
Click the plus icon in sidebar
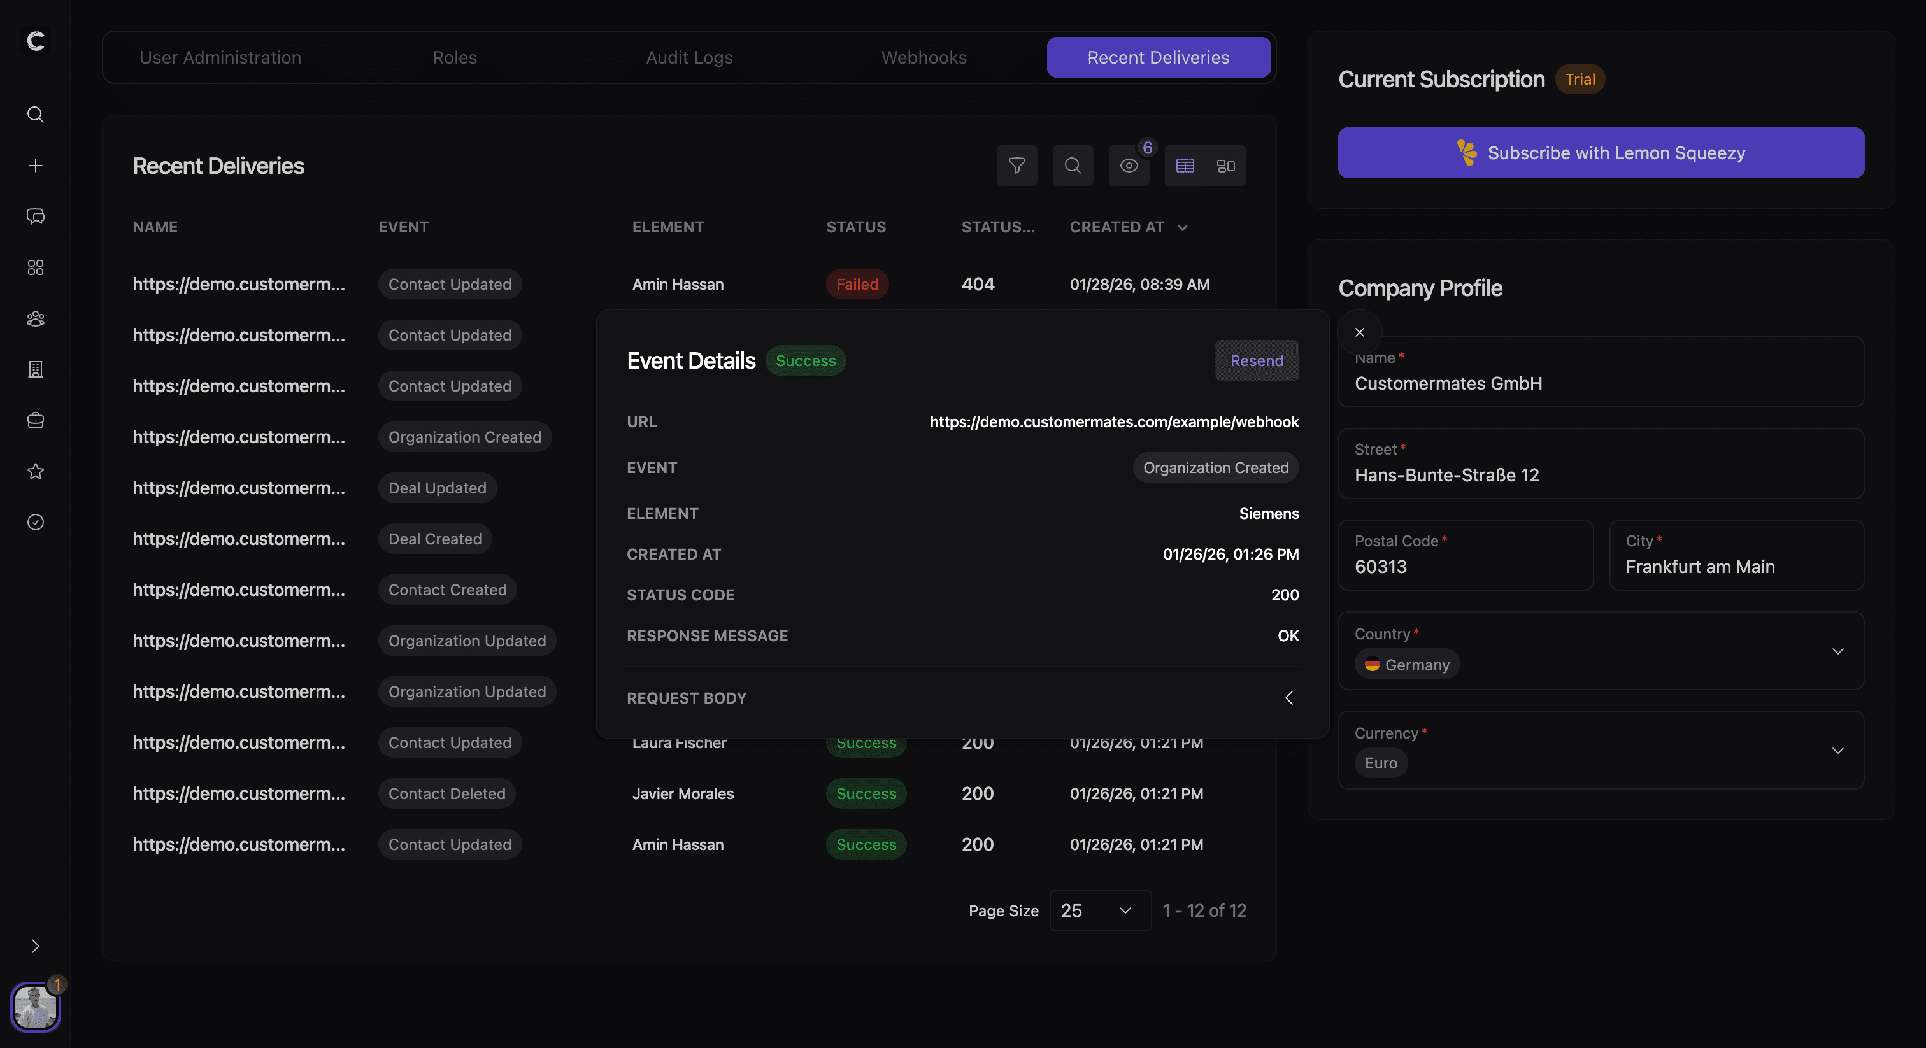(35, 165)
